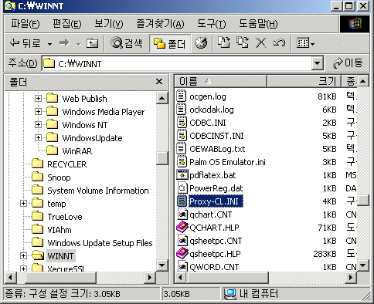Screen dimensions: 374x304
Task: Select the VIAhm folder
Action: coord(59,230)
